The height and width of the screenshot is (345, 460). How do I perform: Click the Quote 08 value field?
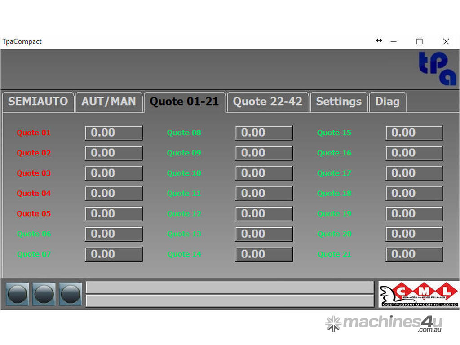point(264,133)
